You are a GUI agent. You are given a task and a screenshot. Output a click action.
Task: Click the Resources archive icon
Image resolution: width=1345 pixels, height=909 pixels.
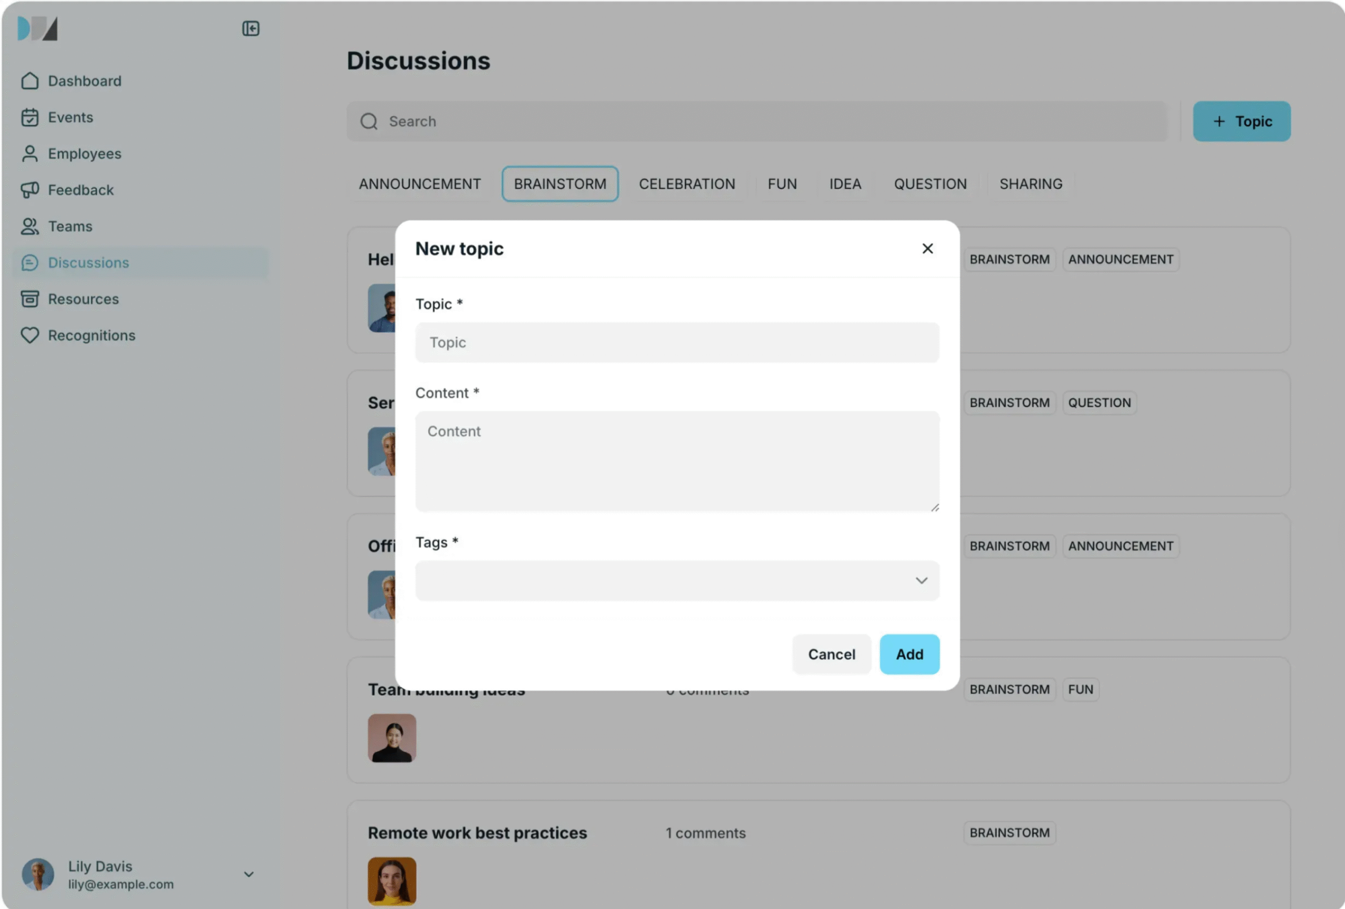tap(29, 298)
